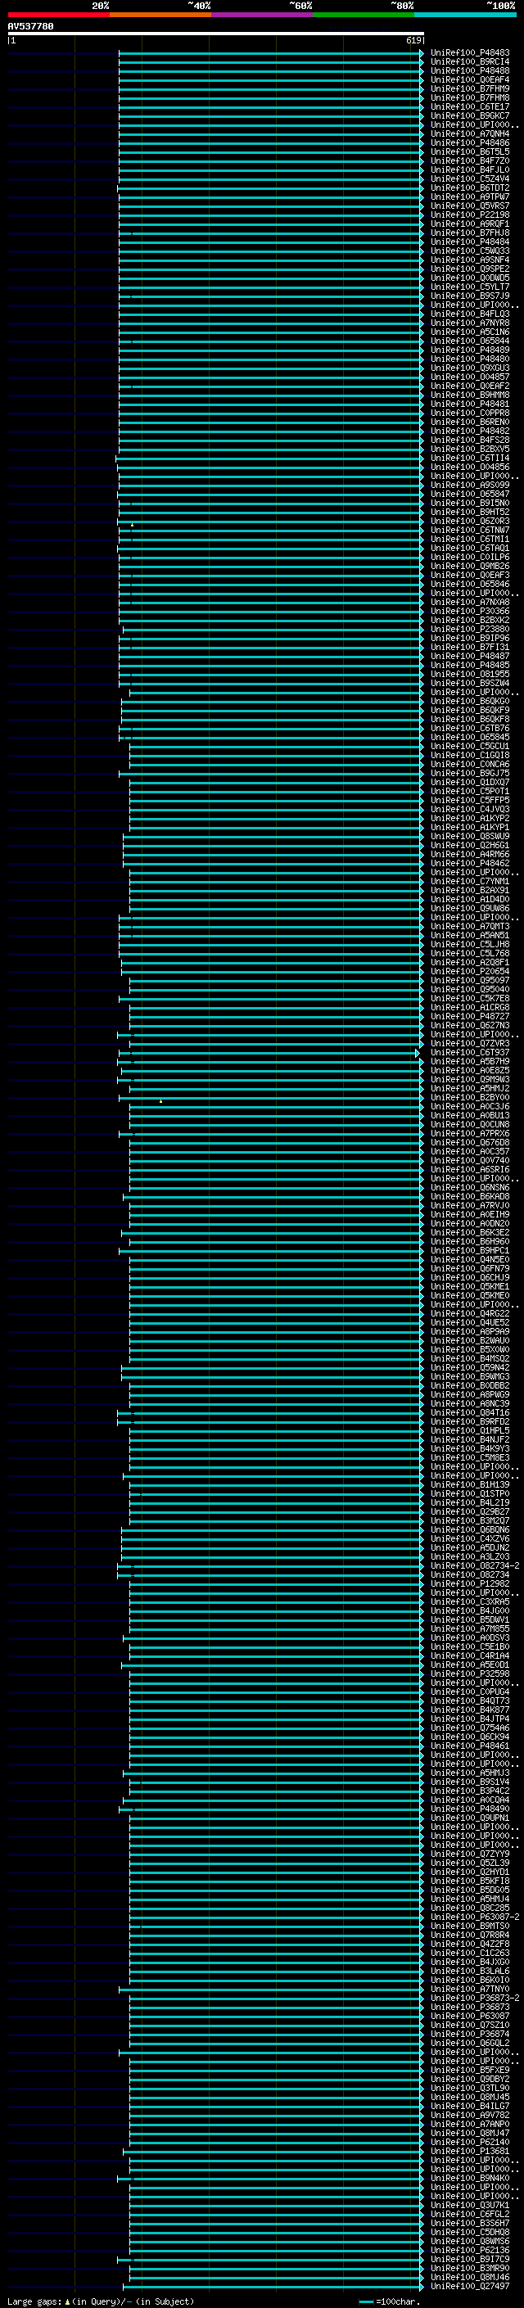Open the UniRef100_Q9SPE2 entry
The height and width of the screenshot is (2308, 524).
pos(470,269)
